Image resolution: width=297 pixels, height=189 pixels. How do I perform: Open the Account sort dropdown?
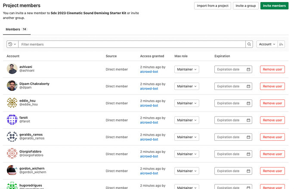tap(267, 44)
